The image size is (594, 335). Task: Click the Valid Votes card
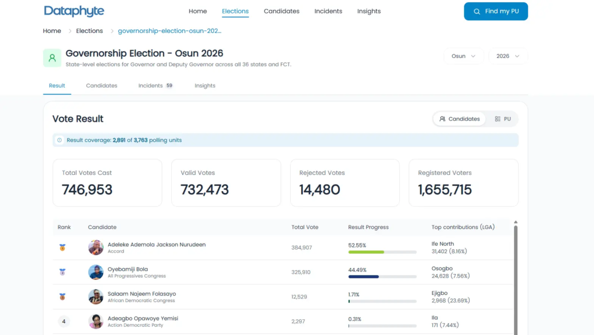[226, 183]
